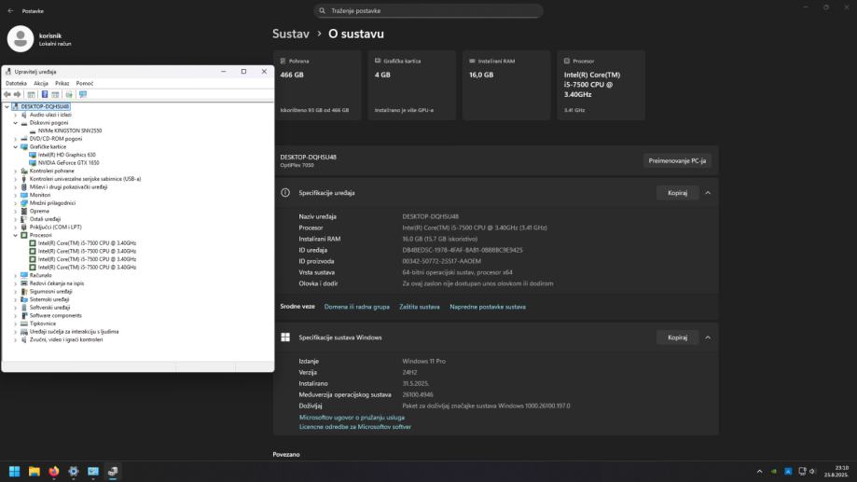Select the NVIDIA GeForce GTX 1650 device
The height and width of the screenshot is (482, 857).
tap(69, 162)
